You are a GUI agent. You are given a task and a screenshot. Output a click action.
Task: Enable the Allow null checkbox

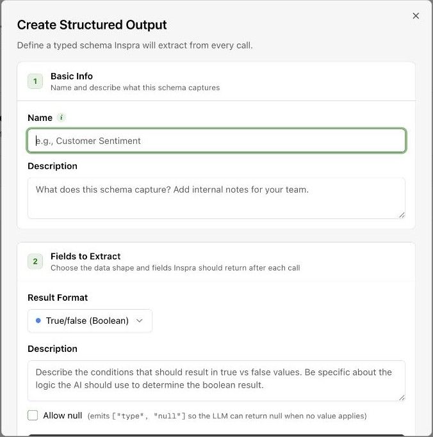[33, 415]
